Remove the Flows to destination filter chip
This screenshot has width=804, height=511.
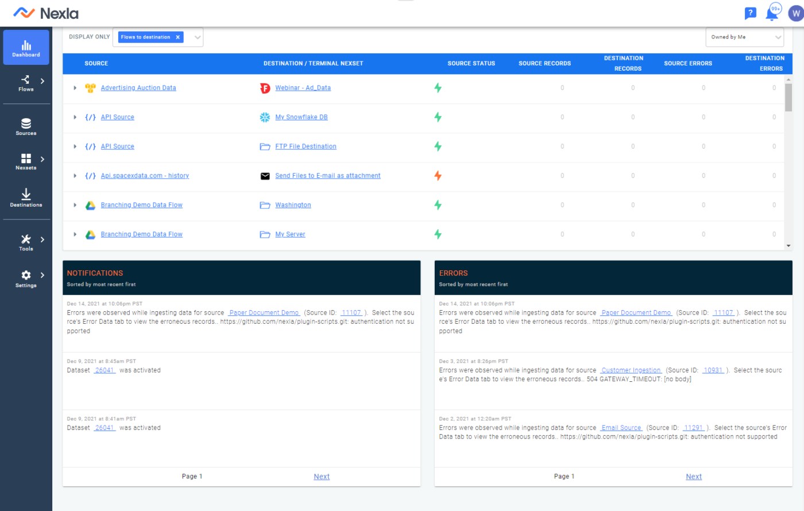coord(177,36)
